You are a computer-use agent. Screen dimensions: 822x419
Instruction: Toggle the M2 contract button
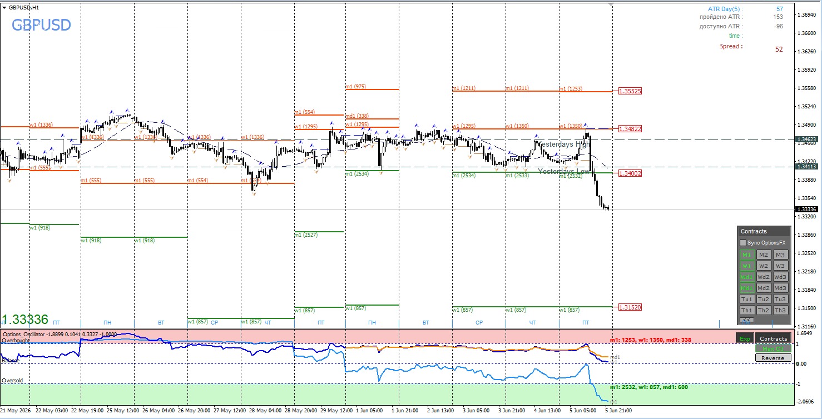point(764,255)
